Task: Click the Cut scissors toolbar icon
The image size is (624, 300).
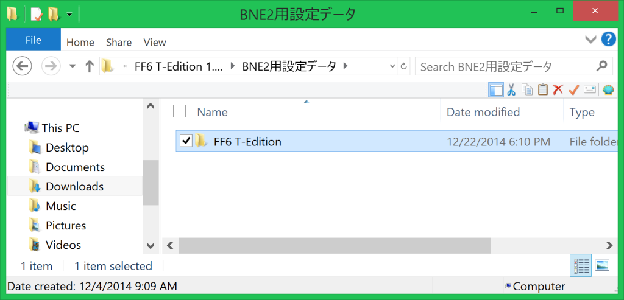Action: 511,90
